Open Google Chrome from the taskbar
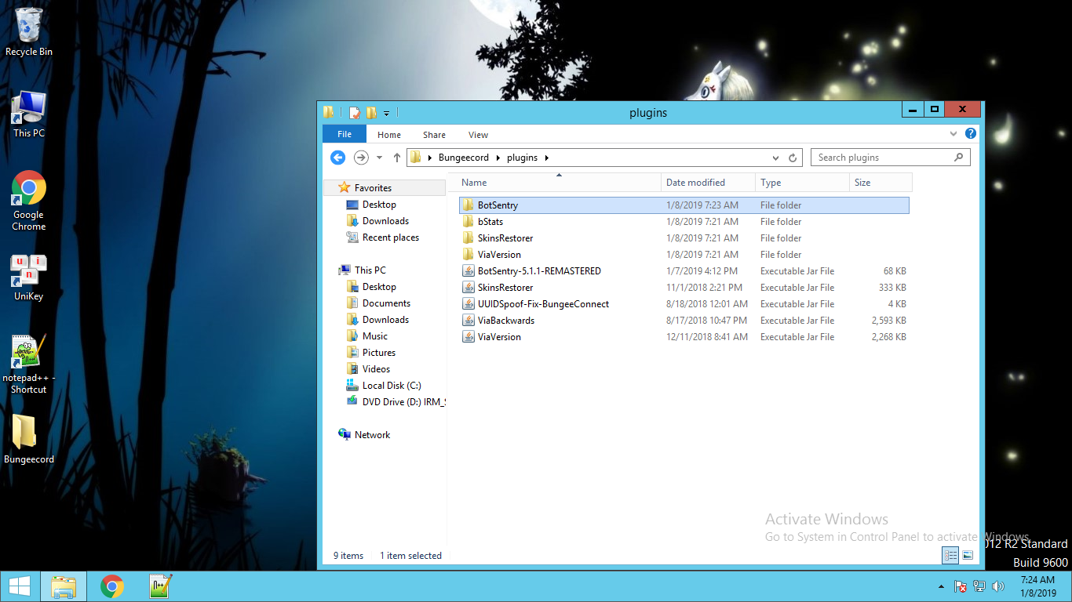The width and height of the screenshot is (1072, 602). [112, 586]
